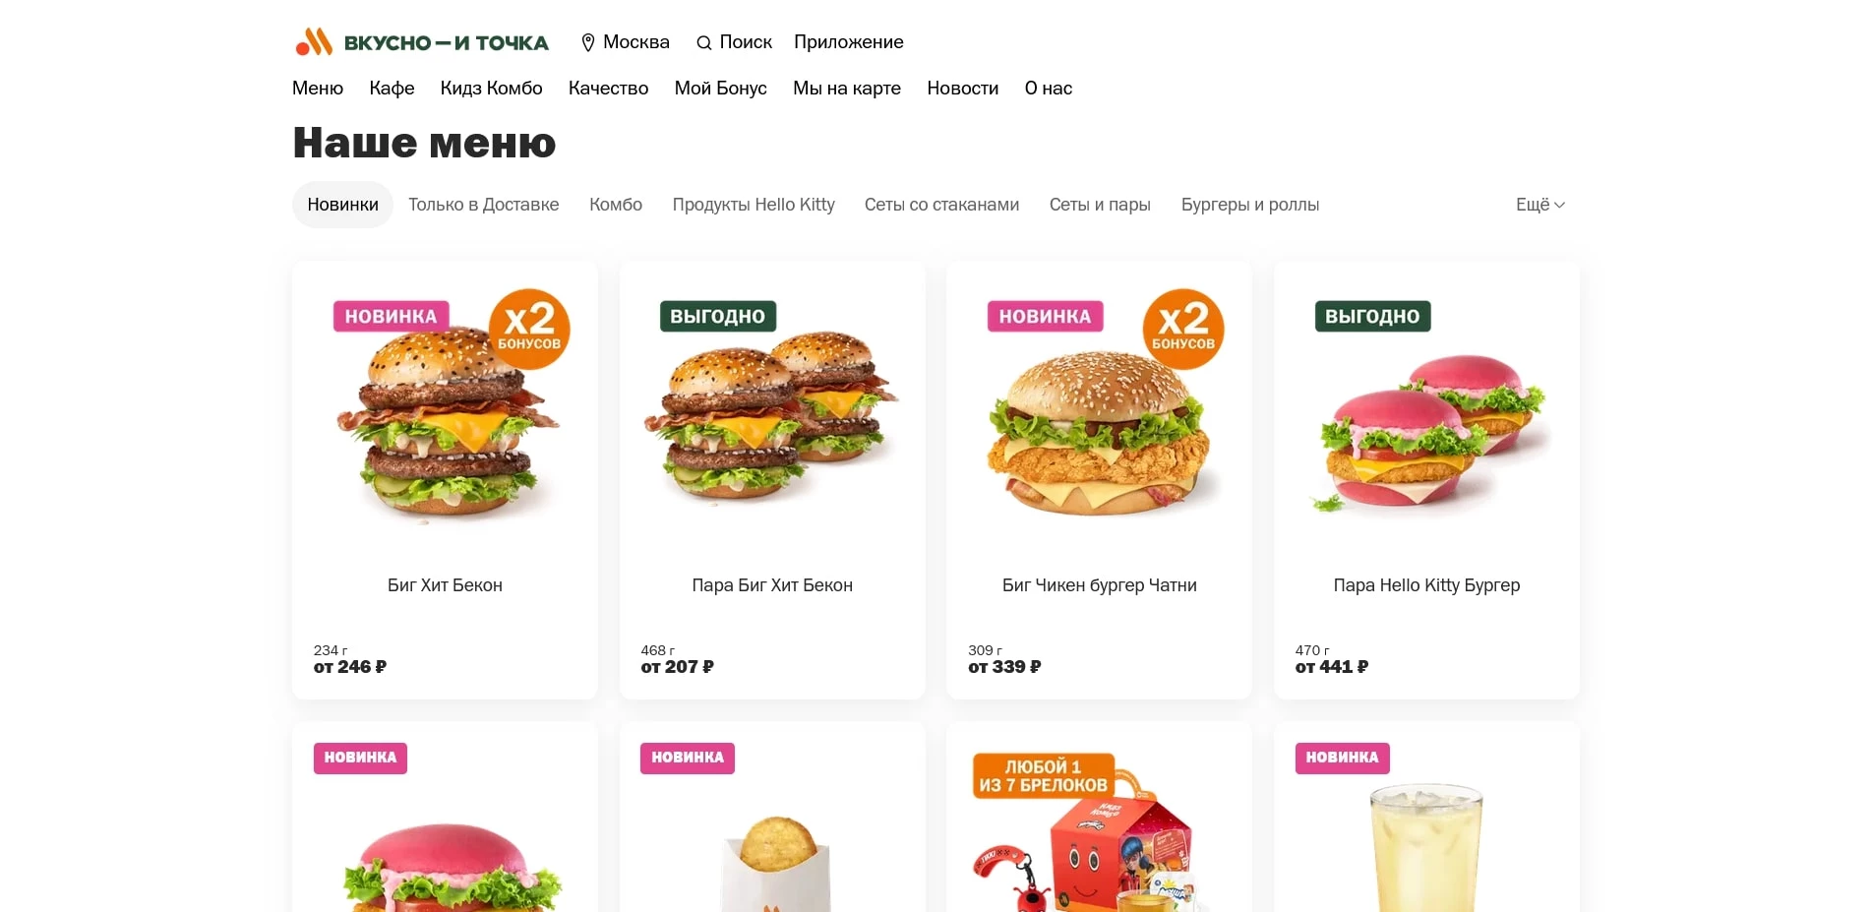Click x2 бонусов badge on Биг Хит Бекон
1871x912 pixels.
pos(529,329)
